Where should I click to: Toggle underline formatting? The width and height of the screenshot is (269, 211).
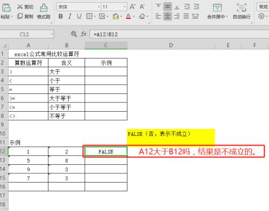click(x=79, y=17)
